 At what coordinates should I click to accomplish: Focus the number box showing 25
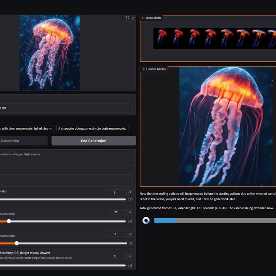[x=117, y=212]
